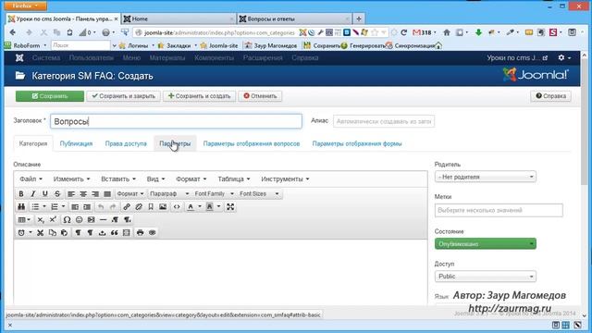Open the Font Family dropdown
Screen dimensions: 592x333
(x=214, y=193)
